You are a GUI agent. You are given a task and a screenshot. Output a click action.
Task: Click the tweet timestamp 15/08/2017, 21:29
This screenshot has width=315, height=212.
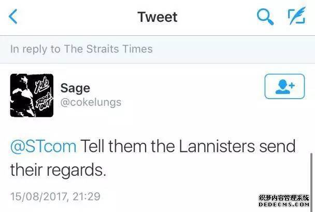coord(55,196)
